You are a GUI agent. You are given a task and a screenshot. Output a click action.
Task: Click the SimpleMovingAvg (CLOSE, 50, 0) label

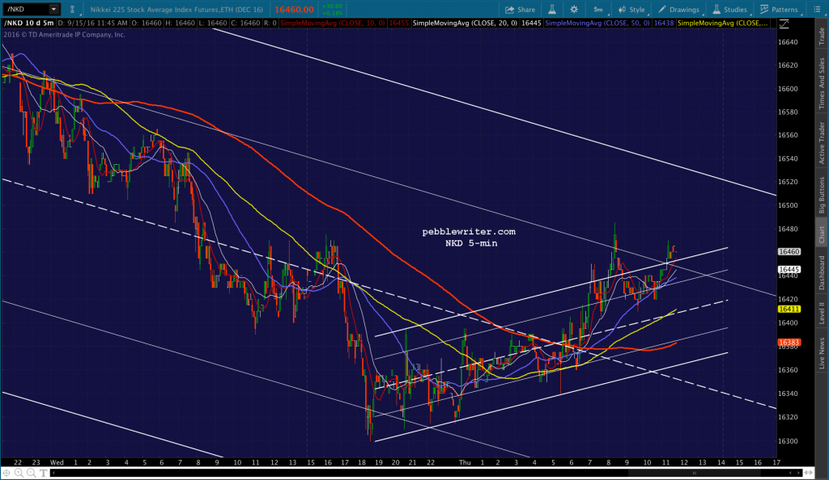pos(597,23)
